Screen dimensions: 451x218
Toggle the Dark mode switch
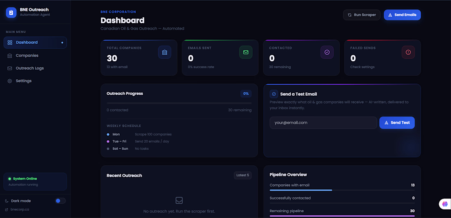[60, 201]
